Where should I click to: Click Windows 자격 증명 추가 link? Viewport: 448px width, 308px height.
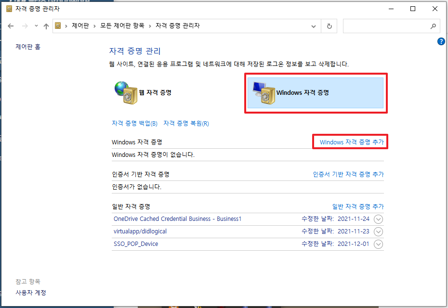[x=352, y=142]
